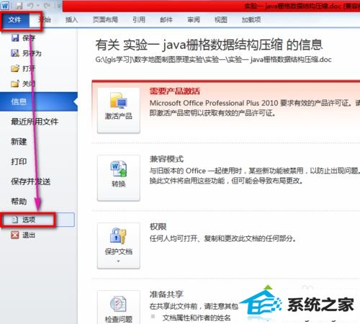Open the Help (帮助) menu item

[x=19, y=201]
